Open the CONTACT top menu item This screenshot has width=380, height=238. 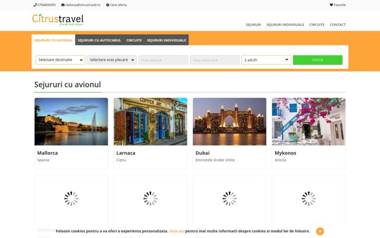coord(338,25)
